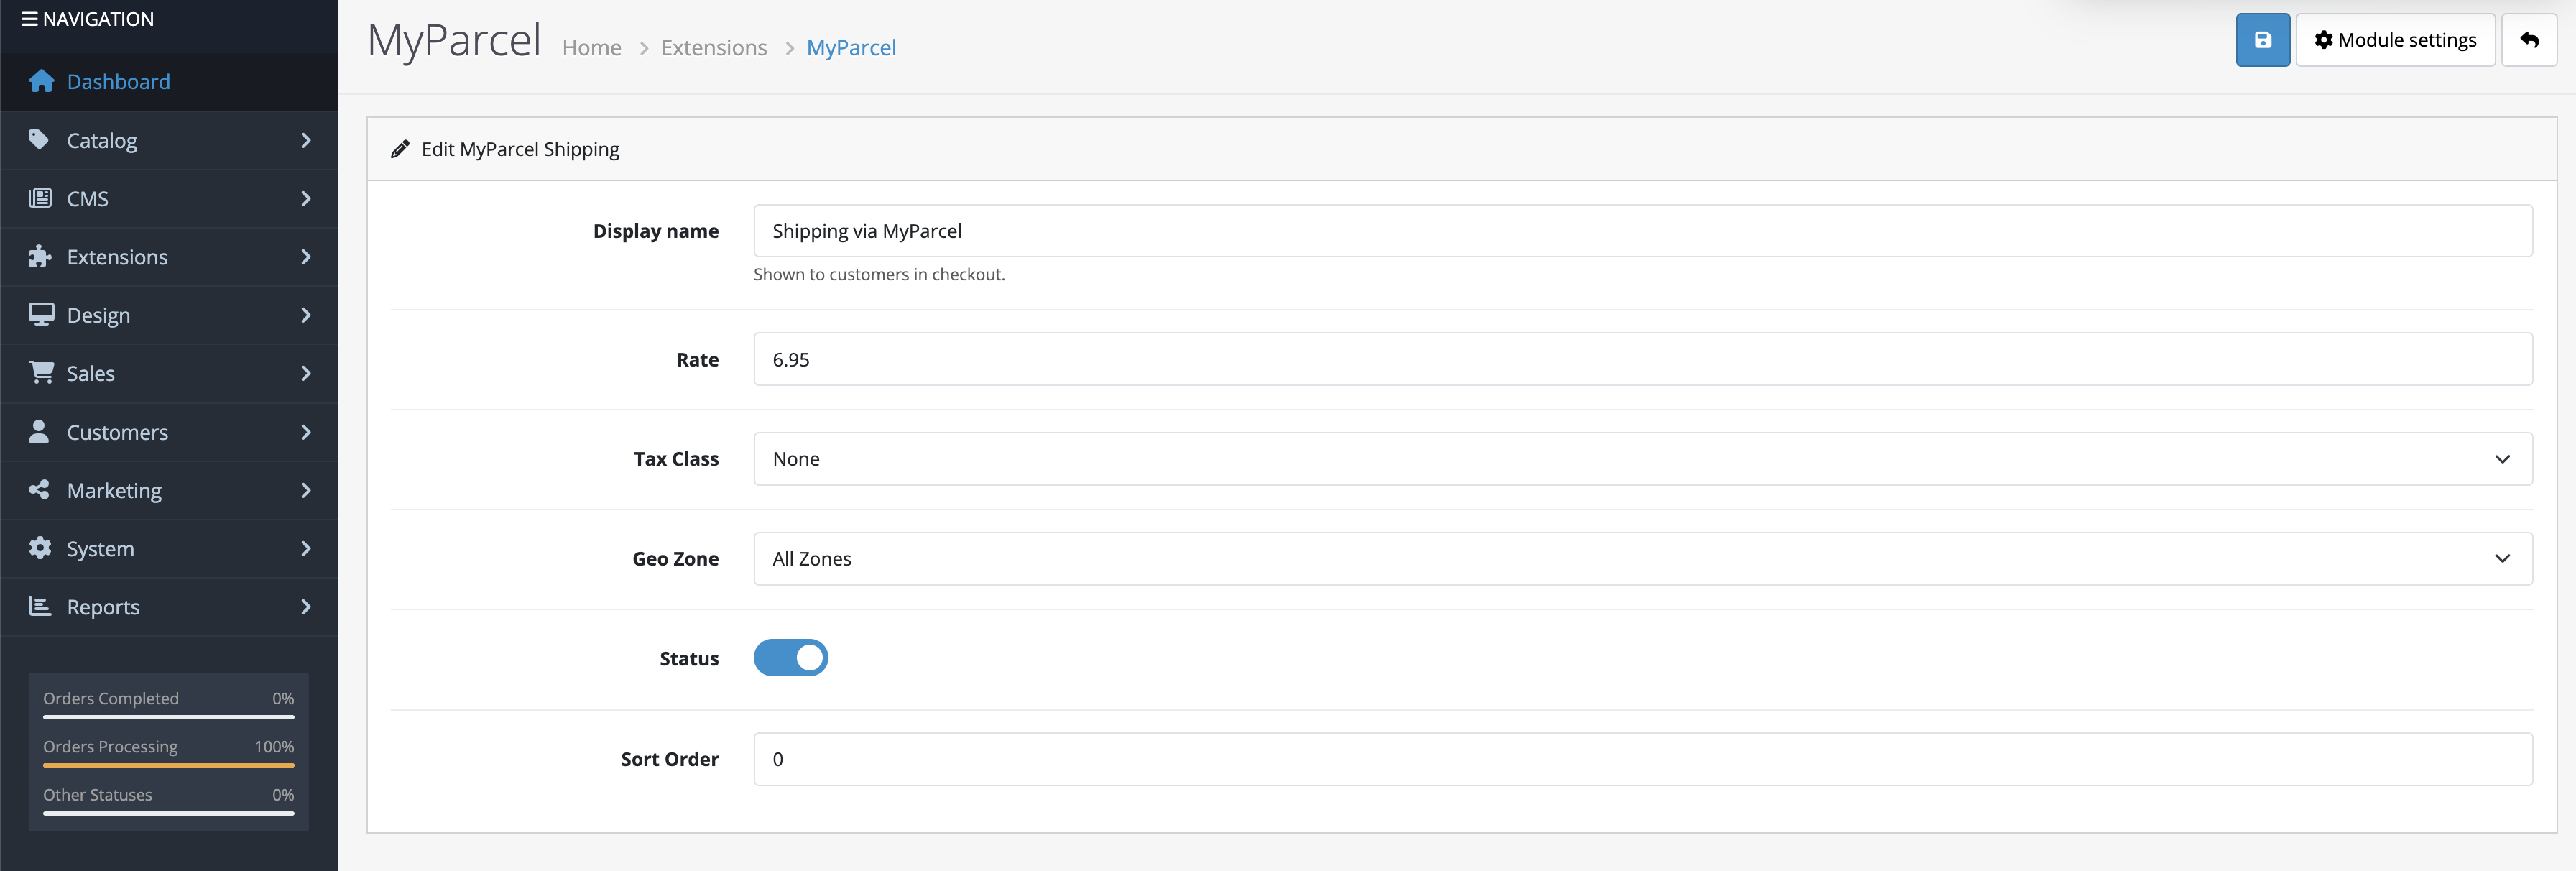Click the pencil icon beside Edit MyParcel Shipping
The image size is (2576, 871).
(400, 149)
